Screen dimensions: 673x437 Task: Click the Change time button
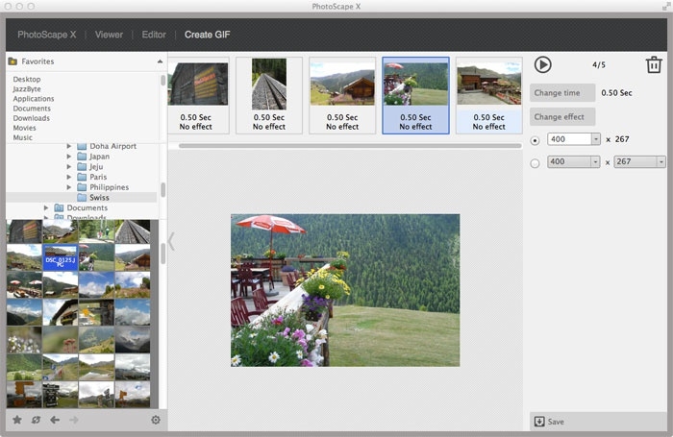(x=561, y=93)
